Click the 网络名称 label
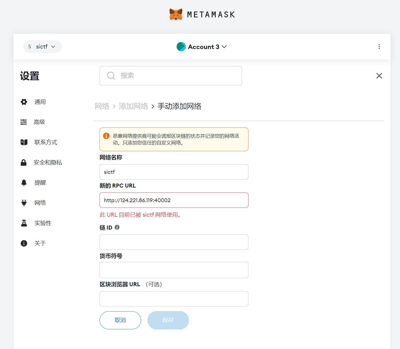The height and width of the screenshot is (349, 400). (x=111, y=157)
